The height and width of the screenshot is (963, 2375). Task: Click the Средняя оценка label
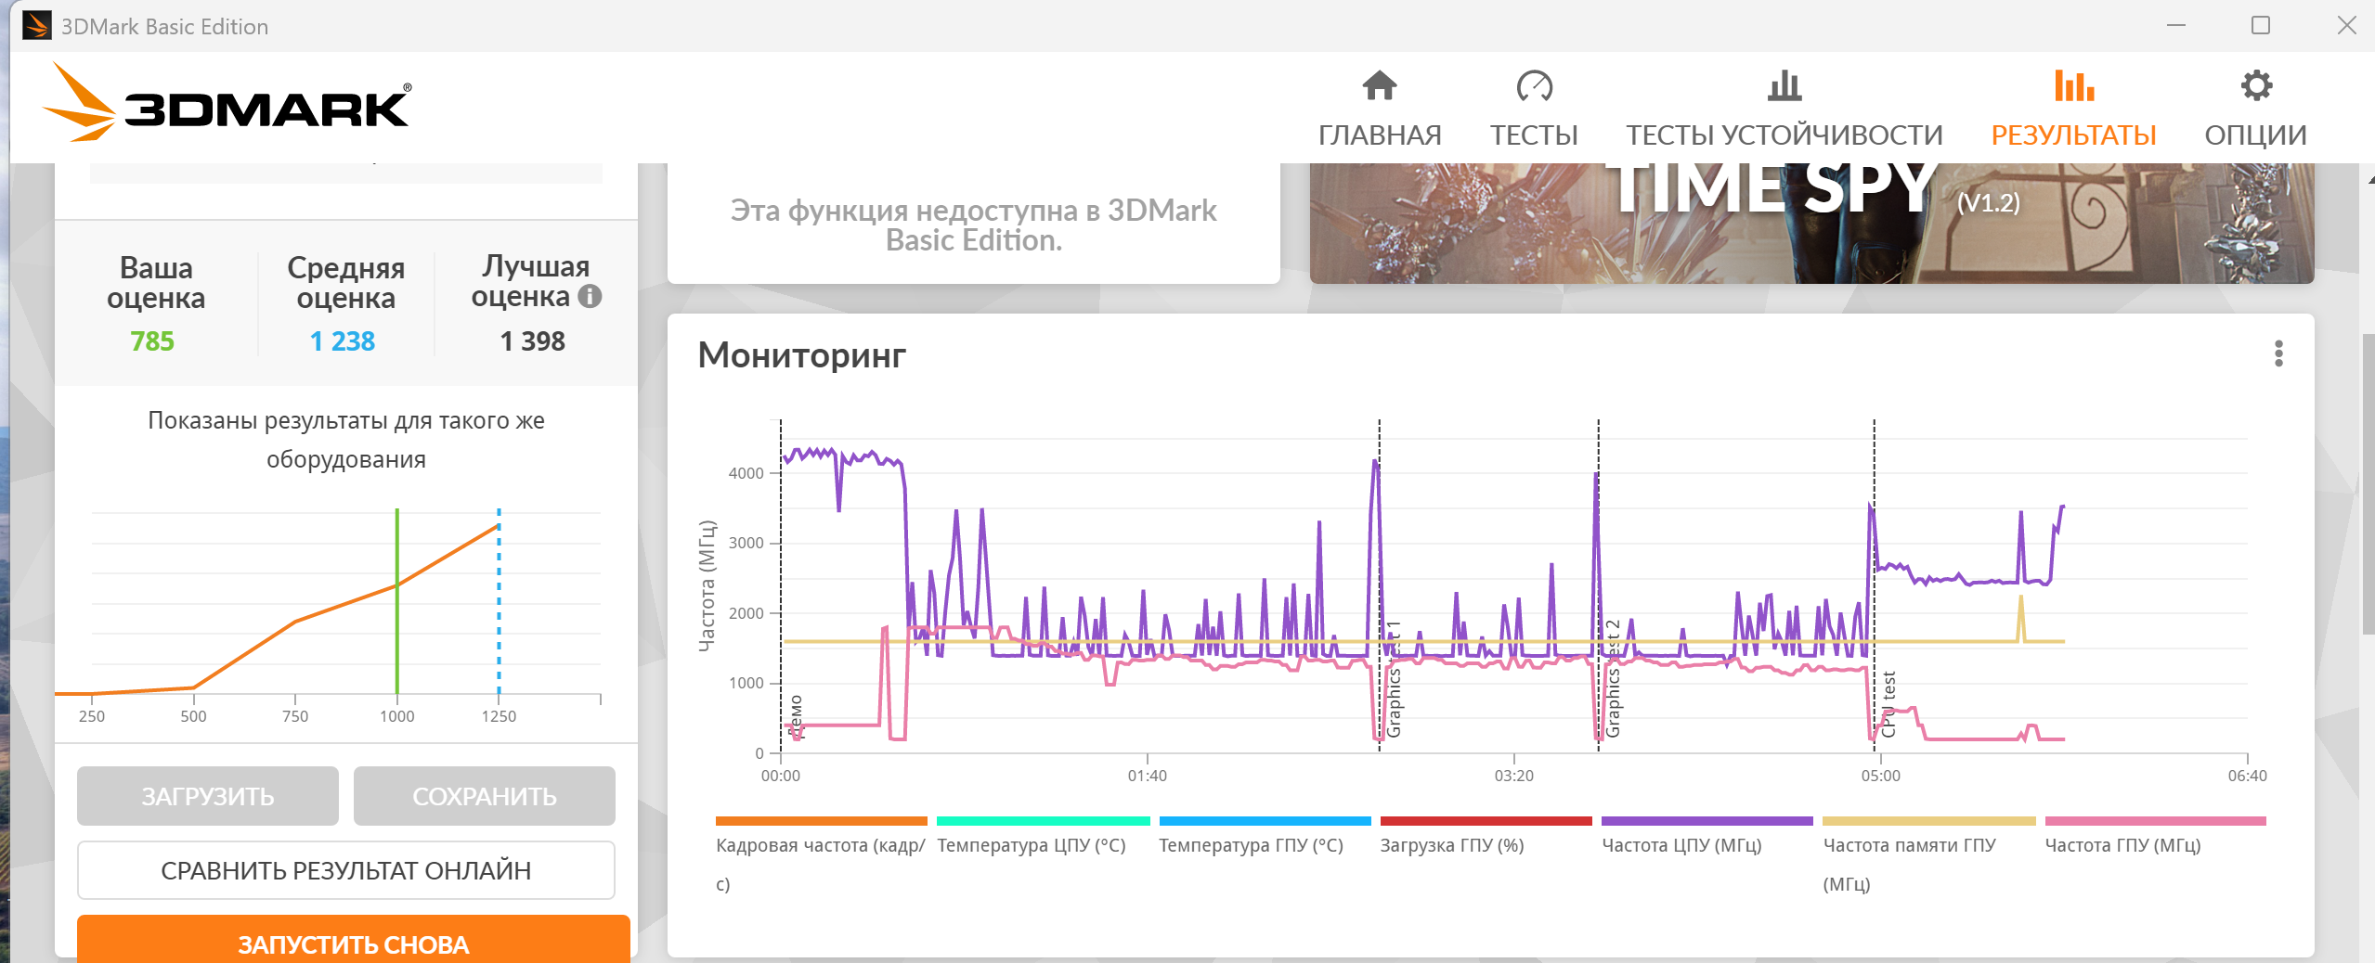point(346,283)
